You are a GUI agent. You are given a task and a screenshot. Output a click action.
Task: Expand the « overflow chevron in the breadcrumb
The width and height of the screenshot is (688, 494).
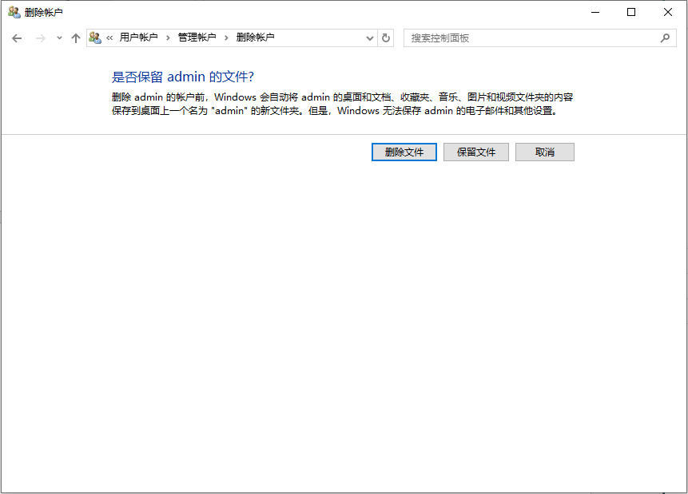pyautogui.click(x=110, y=38)
